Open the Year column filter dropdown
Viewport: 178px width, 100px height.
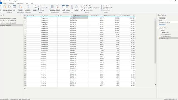pos(72,16)
